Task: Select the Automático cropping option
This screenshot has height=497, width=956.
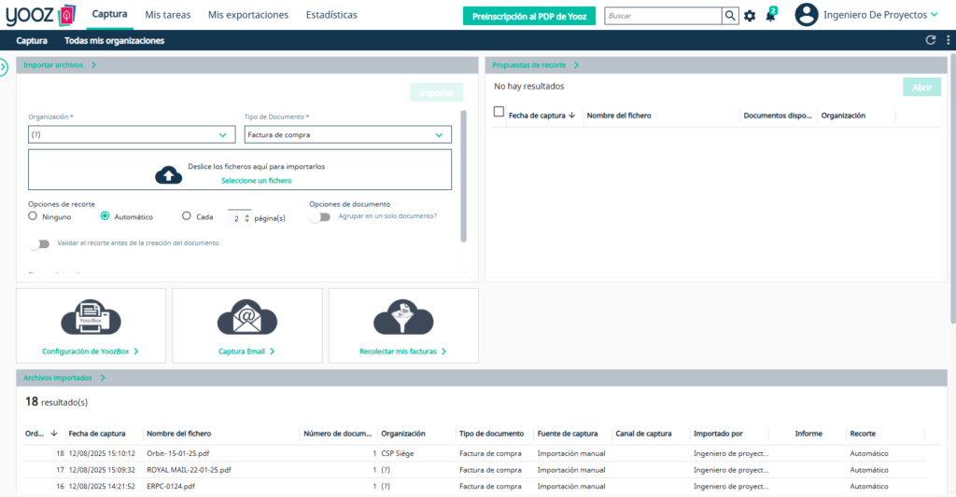Action: pyautogui.click(x=105, y=216)
